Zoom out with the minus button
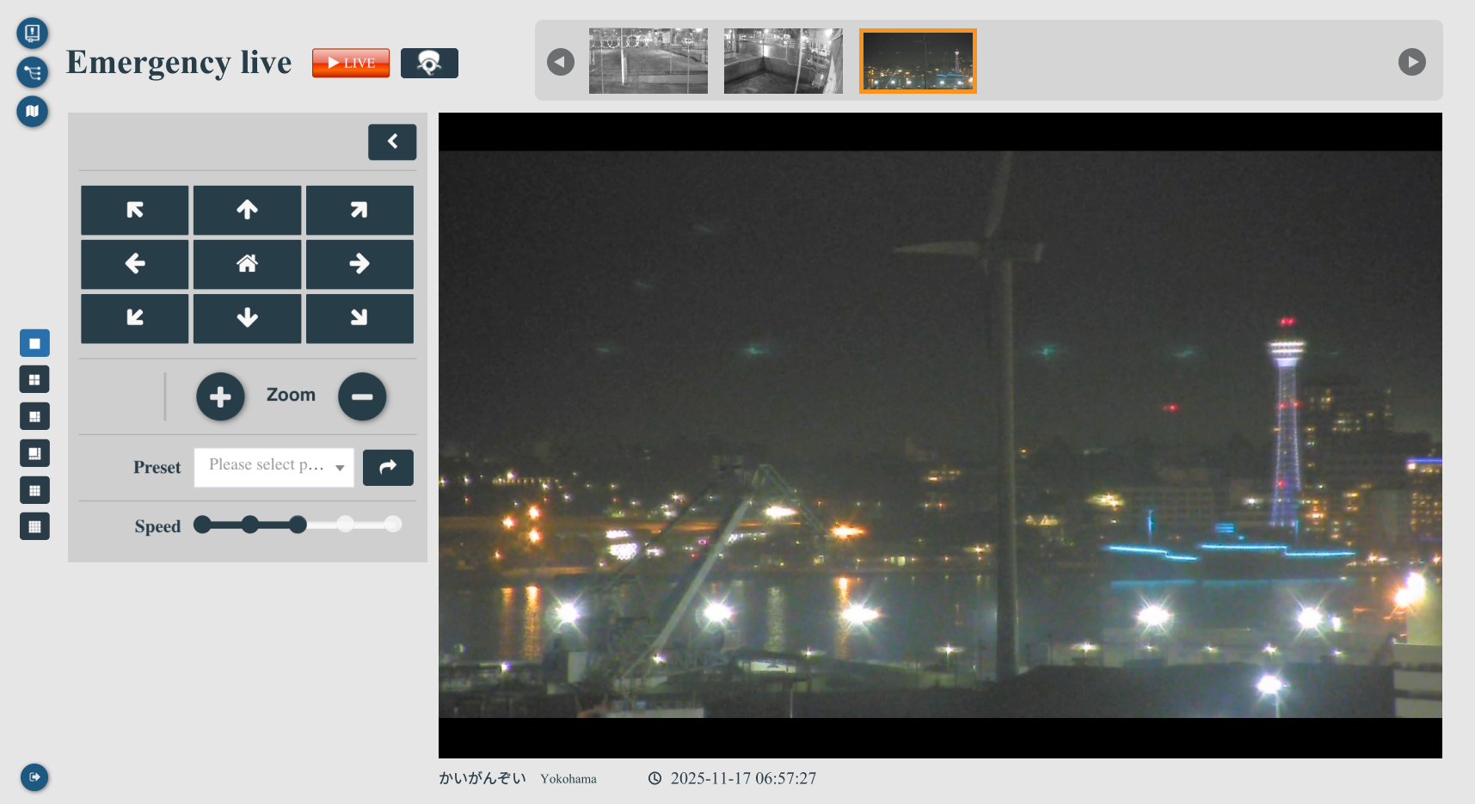This screenshot has width=1475, height=804. tap(362, 396)
